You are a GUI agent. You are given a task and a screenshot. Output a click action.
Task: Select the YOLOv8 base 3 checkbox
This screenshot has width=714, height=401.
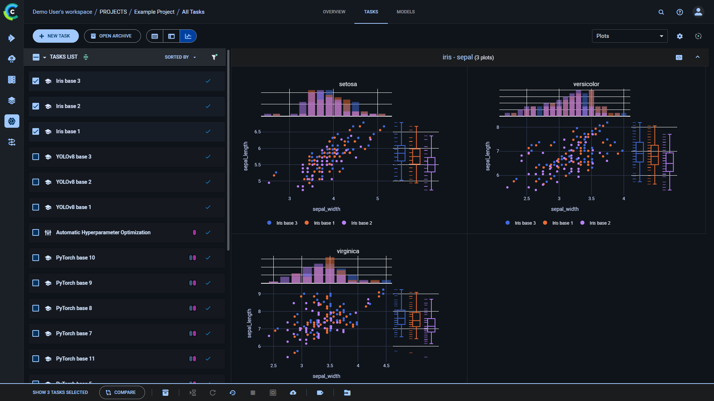(36, 157)
